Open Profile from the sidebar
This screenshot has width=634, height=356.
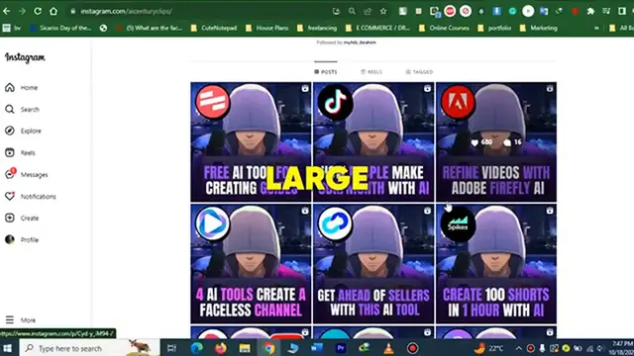point(22,239)
